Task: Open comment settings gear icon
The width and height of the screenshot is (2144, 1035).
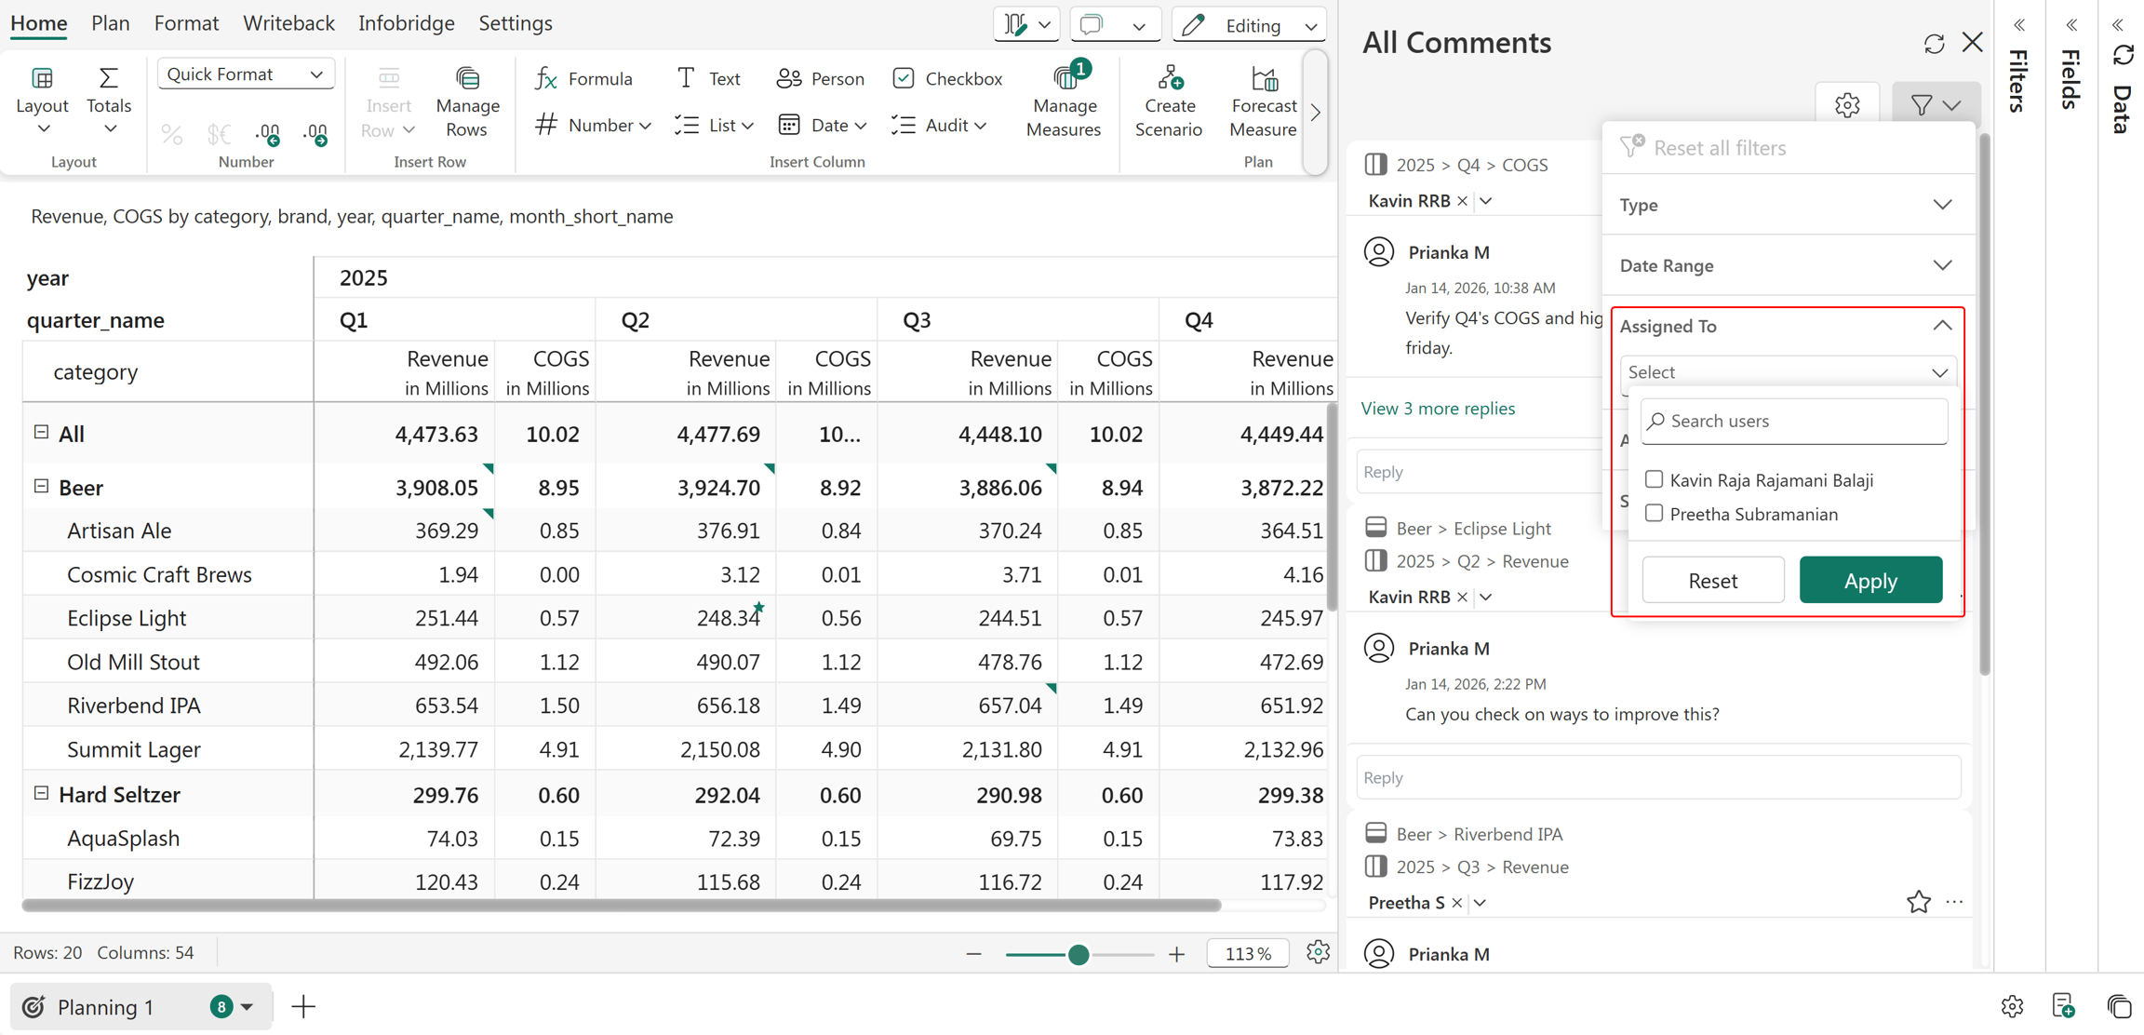Action: tap(1847, 105)
